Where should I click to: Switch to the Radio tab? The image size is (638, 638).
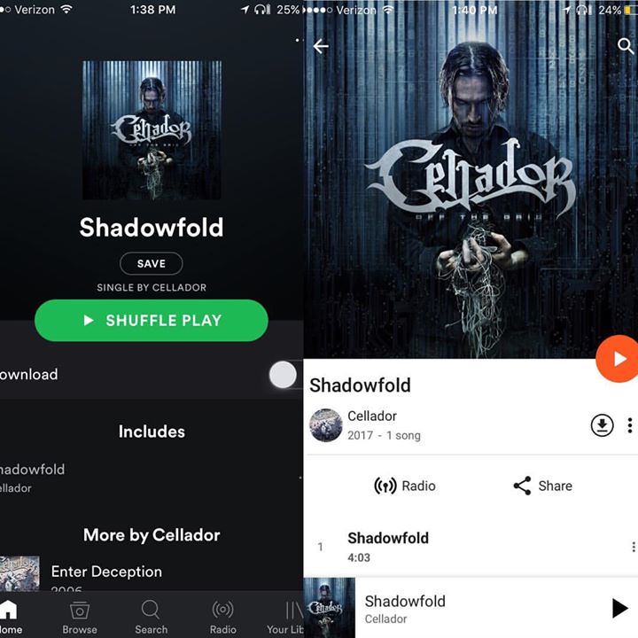223,618
